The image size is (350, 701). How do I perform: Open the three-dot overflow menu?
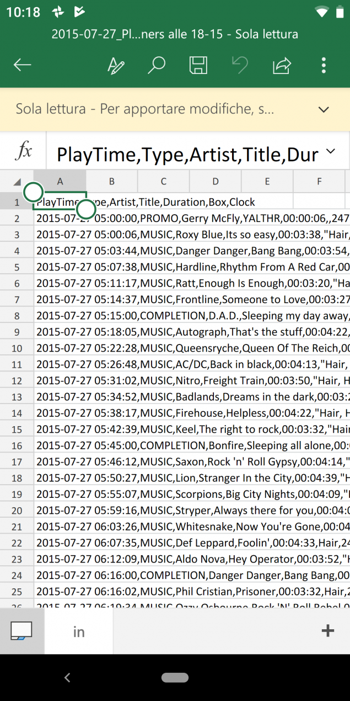(324, 65)
